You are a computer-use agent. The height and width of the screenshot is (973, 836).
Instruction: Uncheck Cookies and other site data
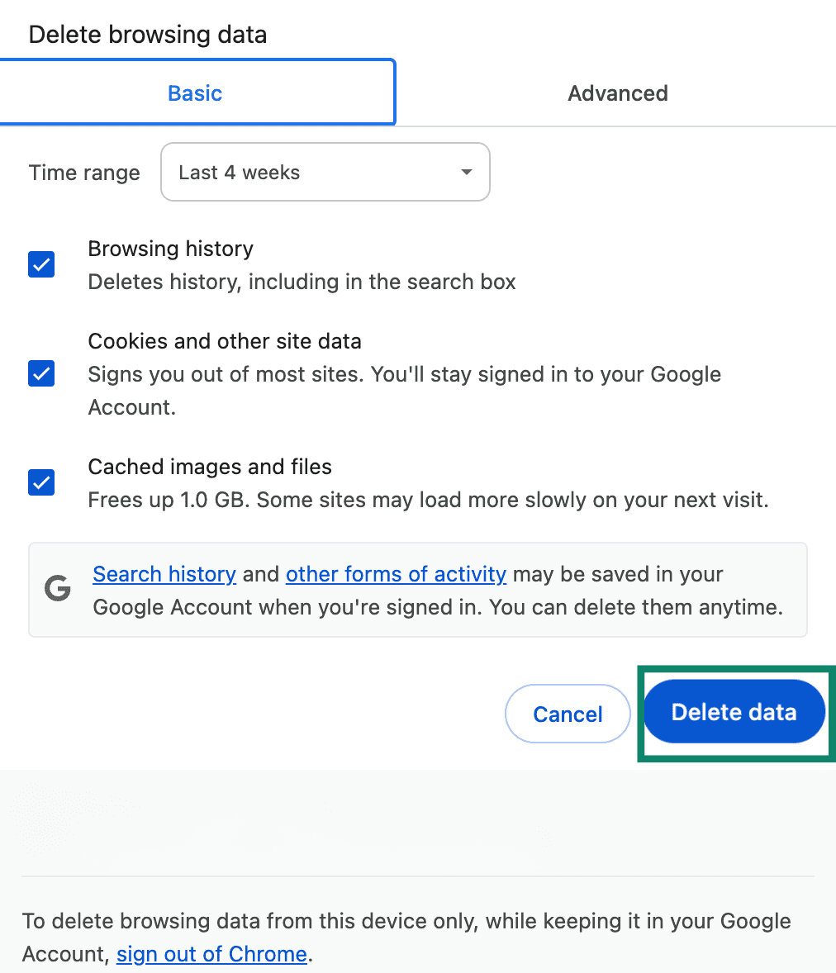[x=40, y=373]
